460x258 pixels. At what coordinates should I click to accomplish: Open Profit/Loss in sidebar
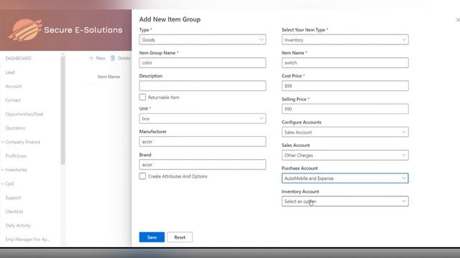tap(16, 156)
